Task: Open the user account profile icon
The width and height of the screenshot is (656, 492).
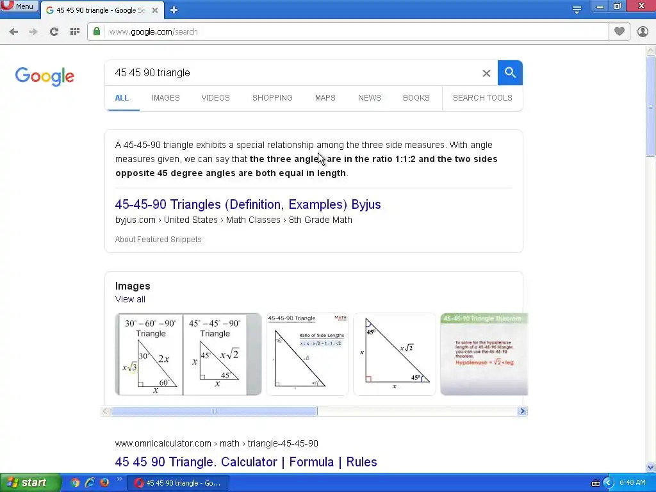Action: tap(643, 31)
